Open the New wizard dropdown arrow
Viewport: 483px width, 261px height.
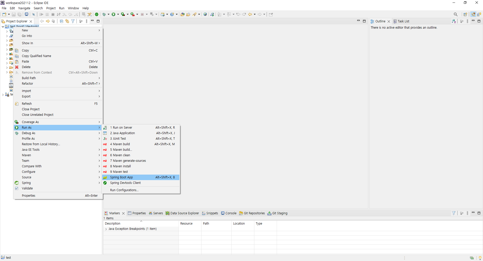(x=9, y=14)
